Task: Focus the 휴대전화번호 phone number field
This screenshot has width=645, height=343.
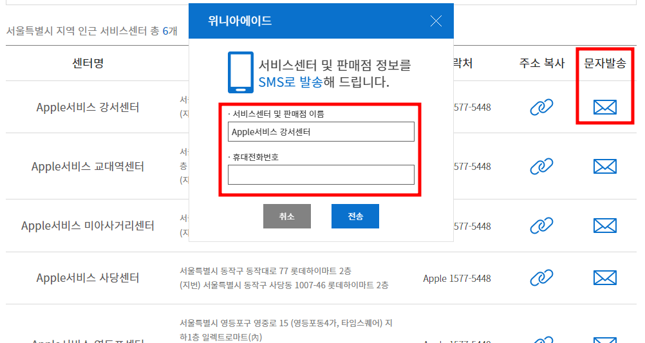Action: pos(321,175)
